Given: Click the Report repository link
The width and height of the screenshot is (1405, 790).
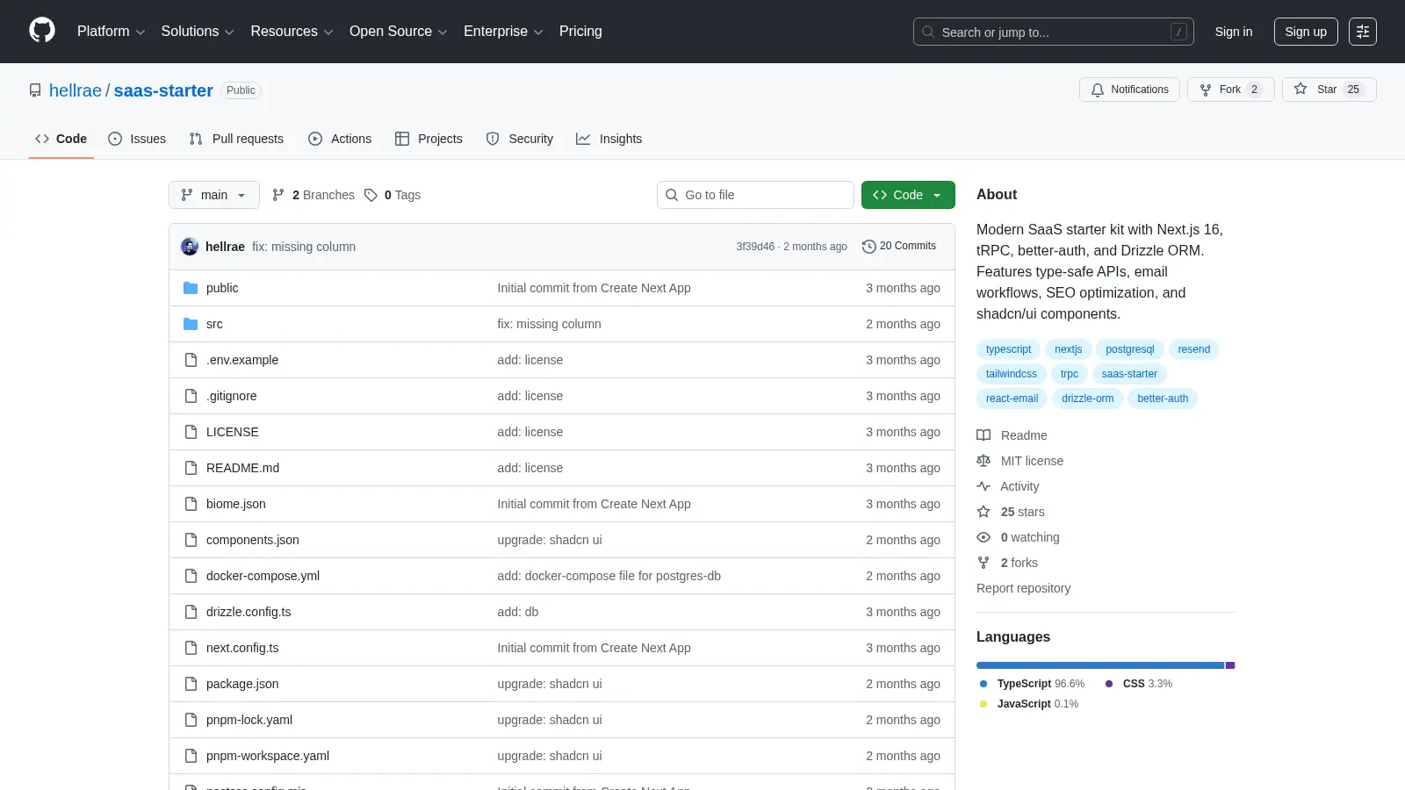Looking at the screenshot, I should click(1023, 588).
